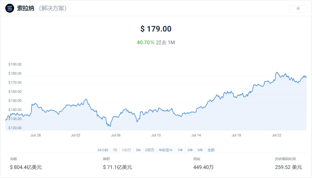
Task: Click the (解决方案) ticker label
Action: coord(53,8)
